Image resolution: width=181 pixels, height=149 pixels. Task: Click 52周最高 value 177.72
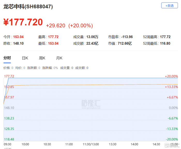click(165, 37)
